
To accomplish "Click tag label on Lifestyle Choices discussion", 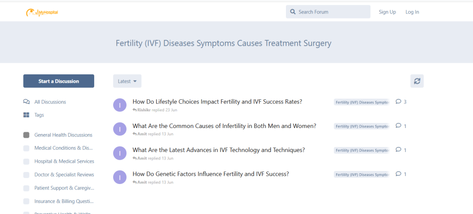I will click(362, 102).
